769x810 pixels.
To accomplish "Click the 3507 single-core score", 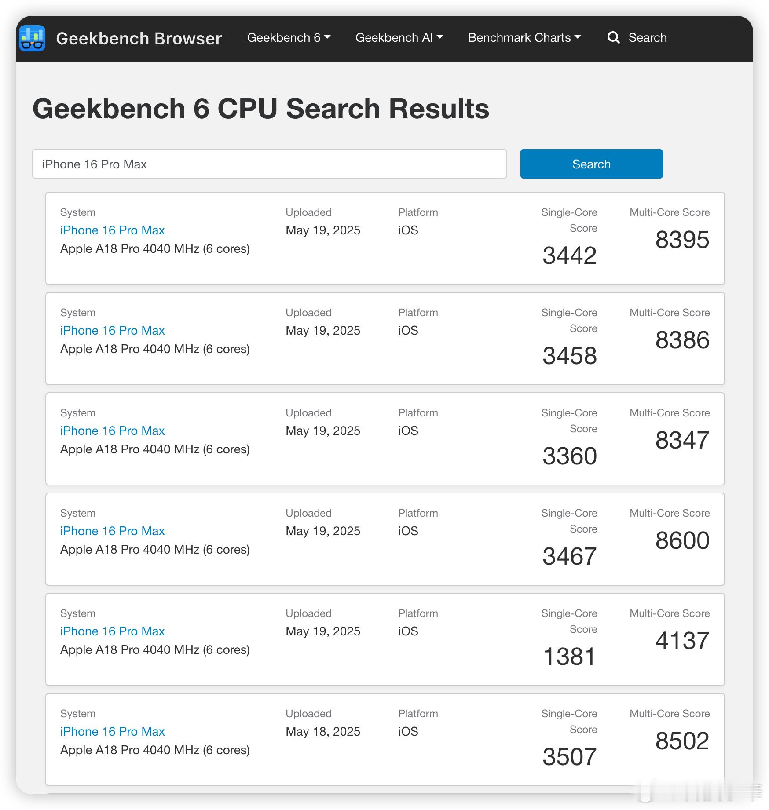I will [569, 757].
